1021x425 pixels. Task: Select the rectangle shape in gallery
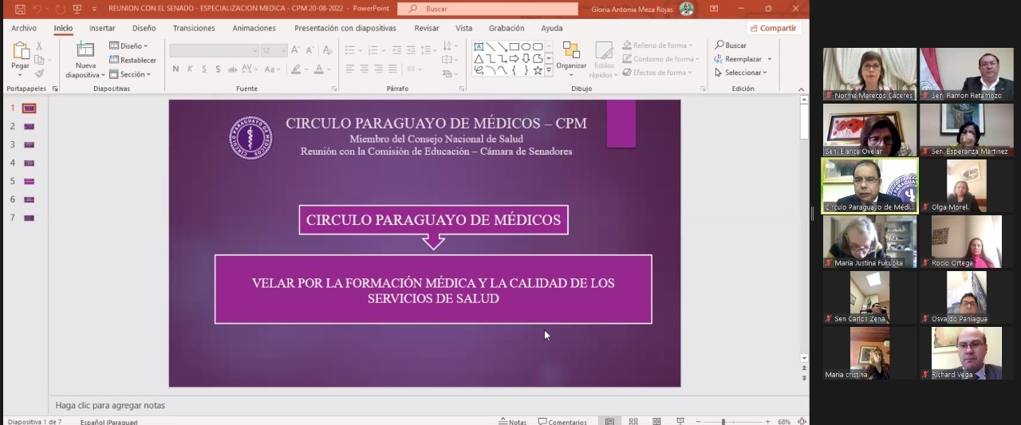click(x=514, y=46)
